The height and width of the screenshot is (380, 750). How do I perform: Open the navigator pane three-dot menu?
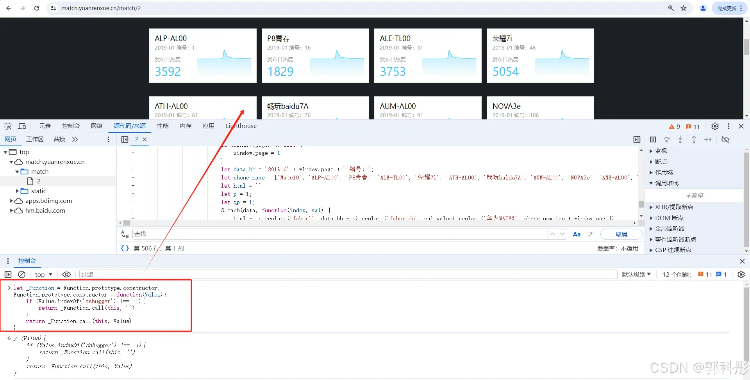108,139
